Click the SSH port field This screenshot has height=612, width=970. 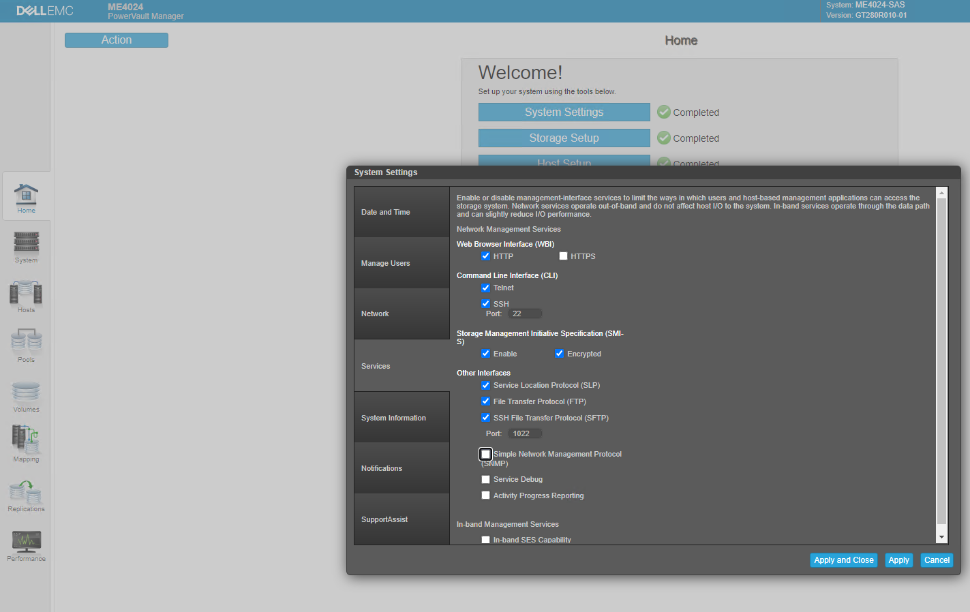525,313
